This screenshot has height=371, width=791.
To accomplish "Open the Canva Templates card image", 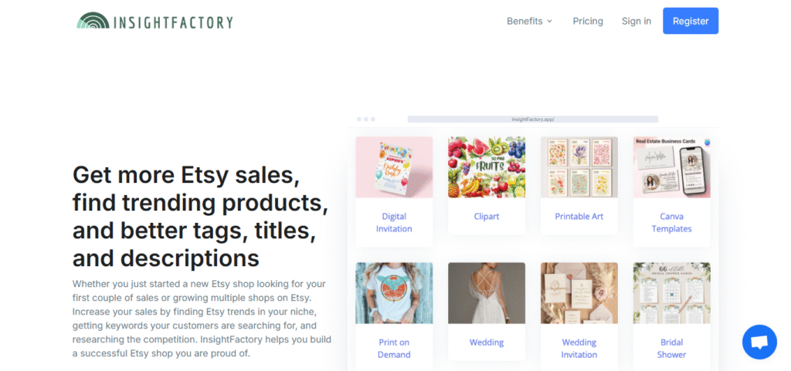I will pos(671,167).
